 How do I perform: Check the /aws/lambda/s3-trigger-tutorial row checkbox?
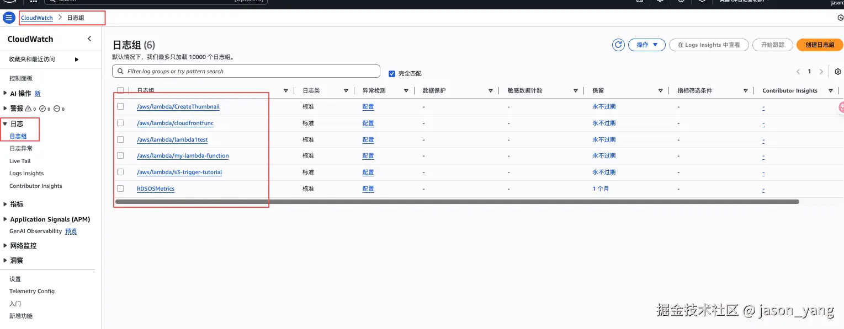tap(120, 172)
